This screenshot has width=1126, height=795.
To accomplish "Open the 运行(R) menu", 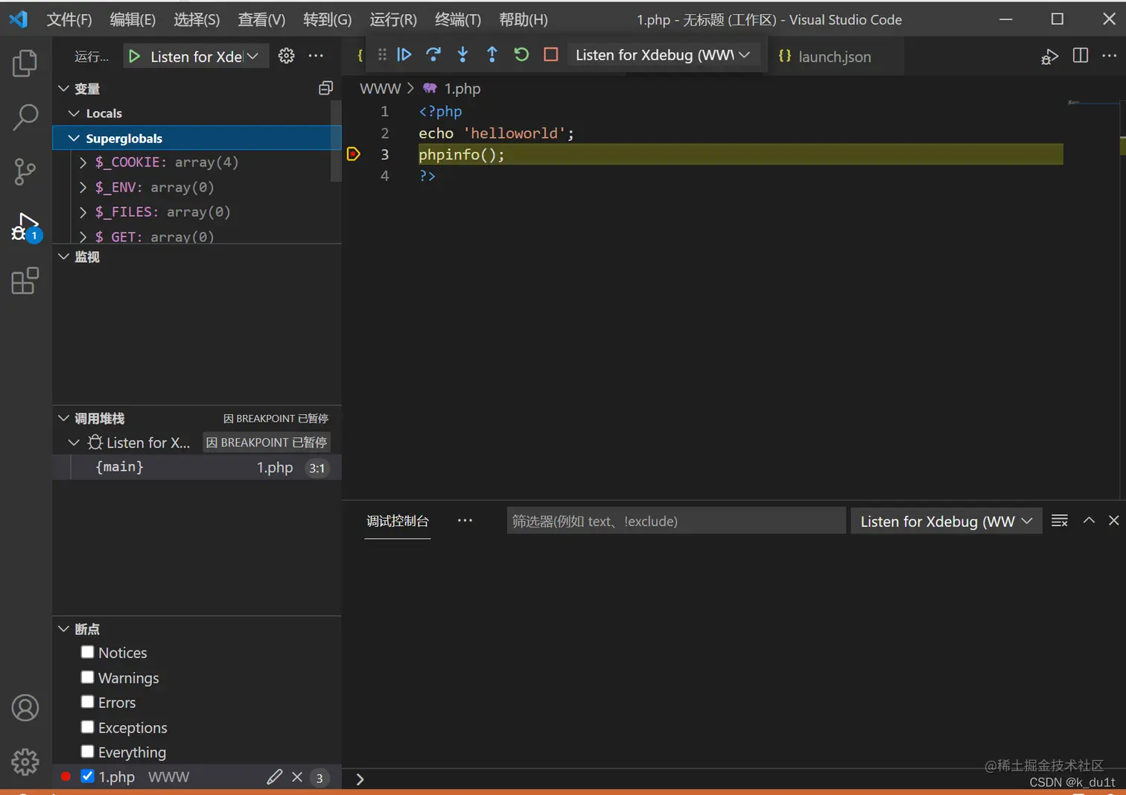I will [393, 19].
